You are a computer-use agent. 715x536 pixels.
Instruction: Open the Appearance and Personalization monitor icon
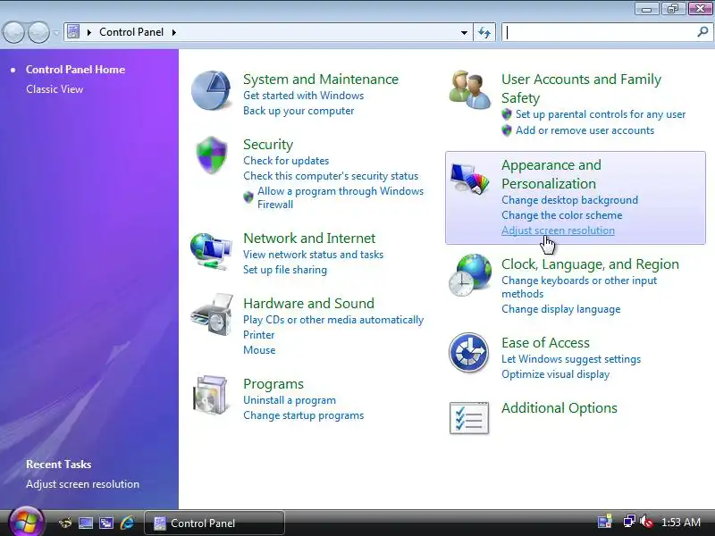coord(470,177)
